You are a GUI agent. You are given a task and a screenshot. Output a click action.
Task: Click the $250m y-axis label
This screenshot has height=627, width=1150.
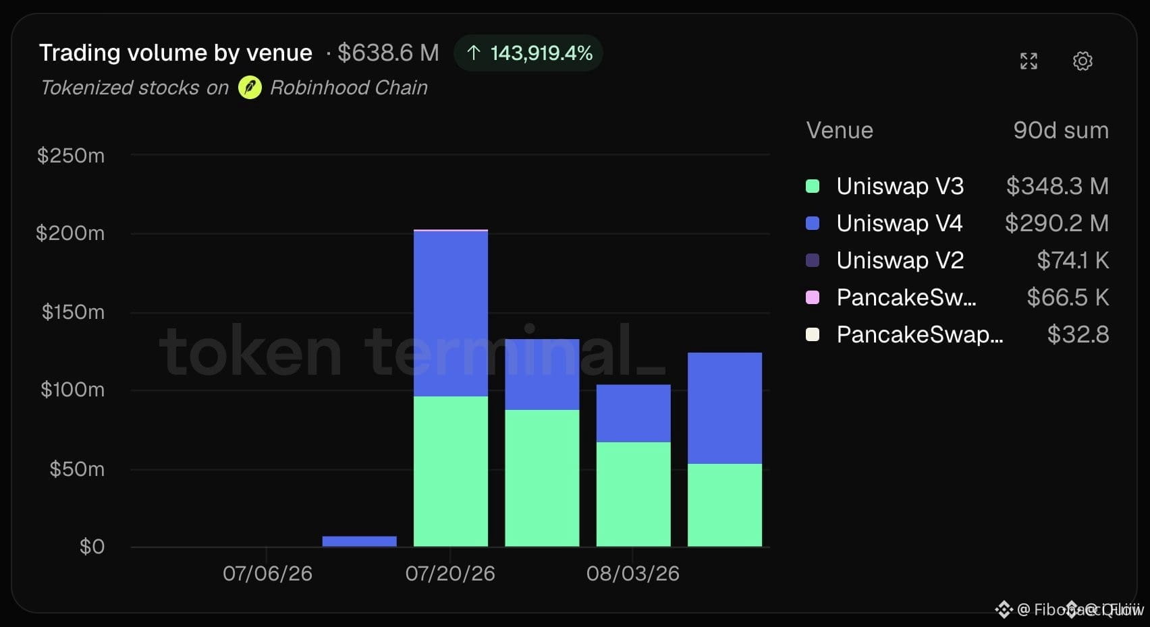71,156
